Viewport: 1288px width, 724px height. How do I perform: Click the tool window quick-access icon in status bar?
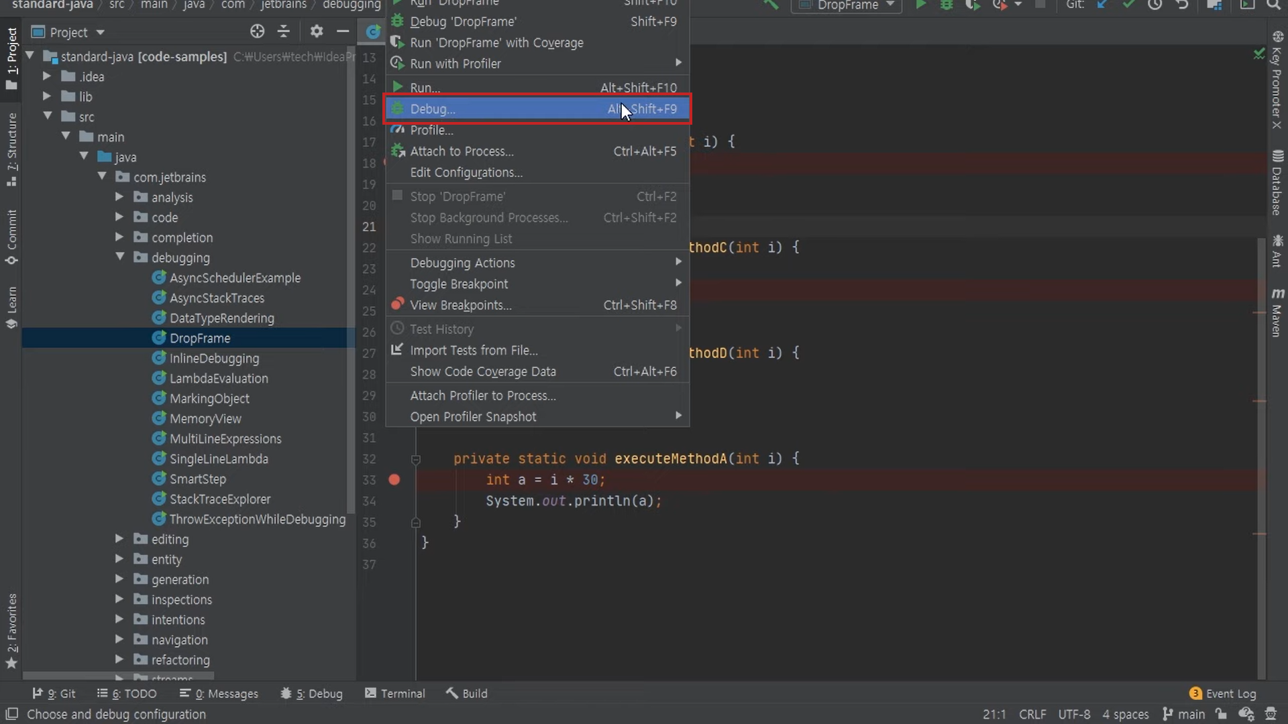point(11,715)
